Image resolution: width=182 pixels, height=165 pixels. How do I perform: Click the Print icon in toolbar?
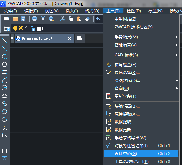pyautogui.click(x=34, y=19)
